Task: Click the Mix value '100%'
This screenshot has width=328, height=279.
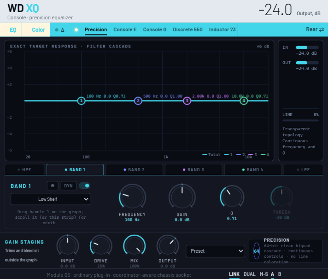Action: (x=135, y=266)
